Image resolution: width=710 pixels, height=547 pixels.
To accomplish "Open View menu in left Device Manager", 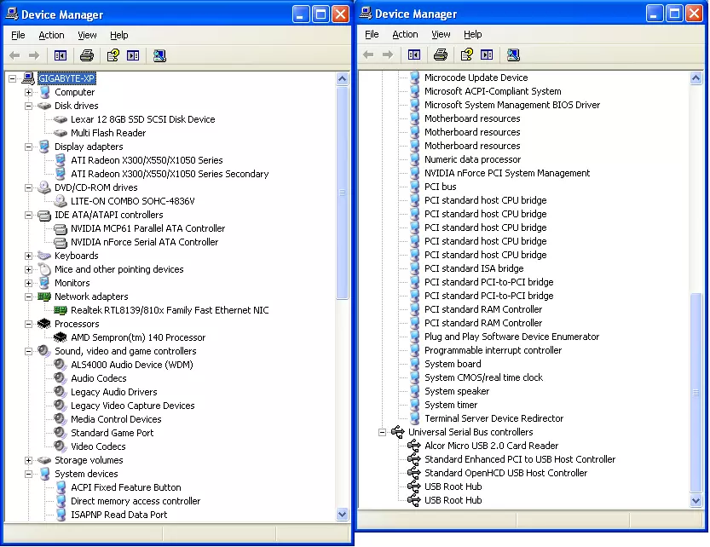I will click(87, 35).
